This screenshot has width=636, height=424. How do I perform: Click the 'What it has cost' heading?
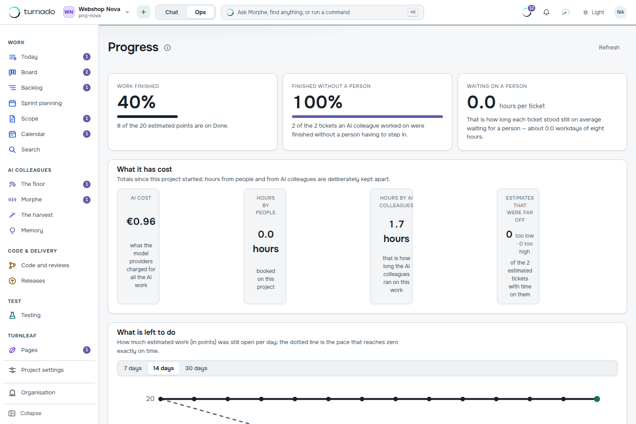click(x=144, y=169)
